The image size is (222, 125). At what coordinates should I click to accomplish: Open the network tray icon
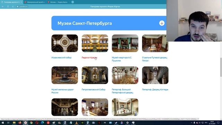click(203, 123)
